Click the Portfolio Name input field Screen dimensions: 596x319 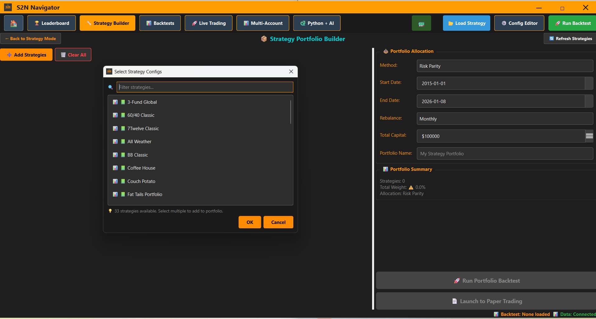(x=505, y=154)
